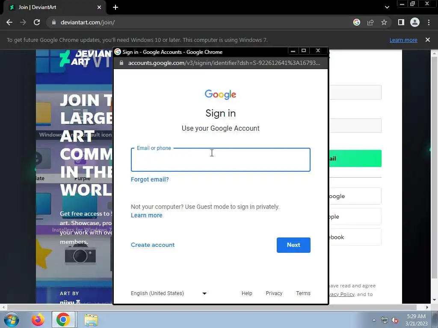This screenshot has width=438, height=328.
Task: Click the Apple join button on DeviantArt page
Action: (355, 217)
